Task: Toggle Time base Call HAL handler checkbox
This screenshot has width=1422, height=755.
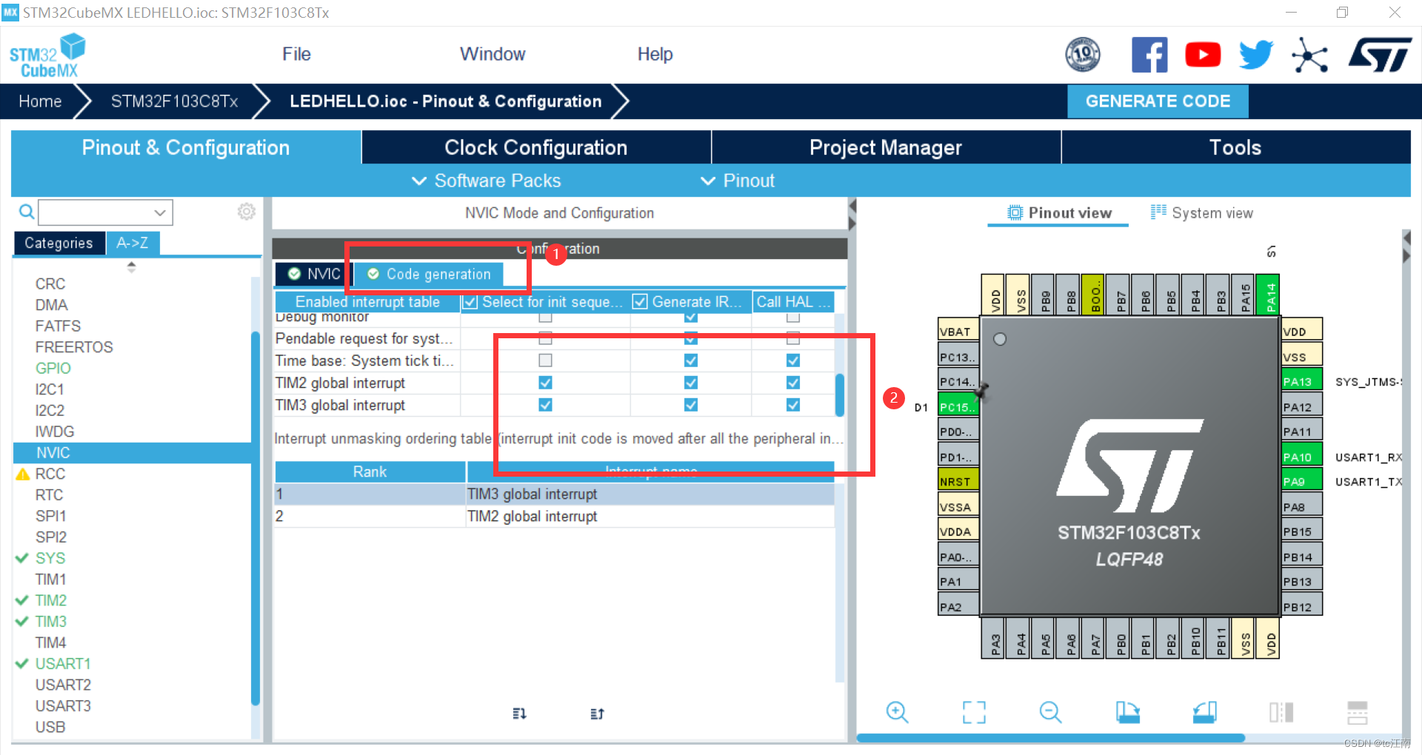Action: coord(793,360)
